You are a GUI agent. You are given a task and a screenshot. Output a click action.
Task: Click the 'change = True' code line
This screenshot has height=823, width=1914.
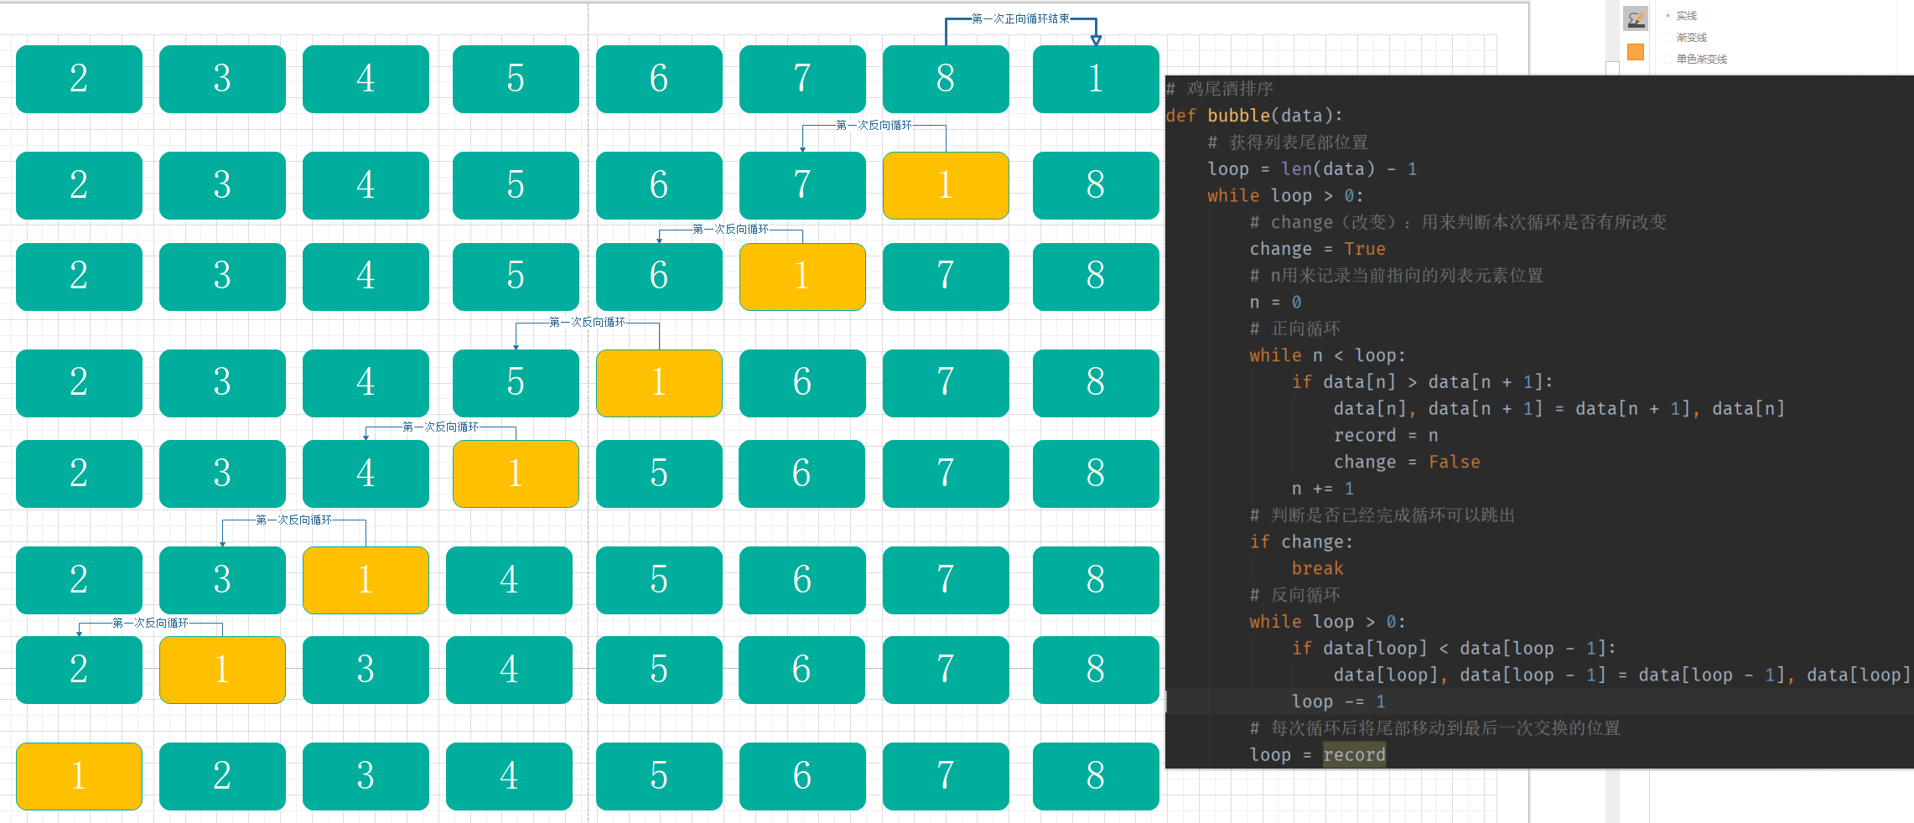point(1317,249)
